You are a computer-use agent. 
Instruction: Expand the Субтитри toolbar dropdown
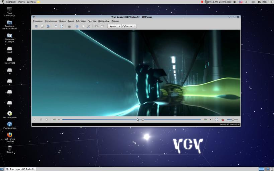pyautogui.click(x=129, y=26)
